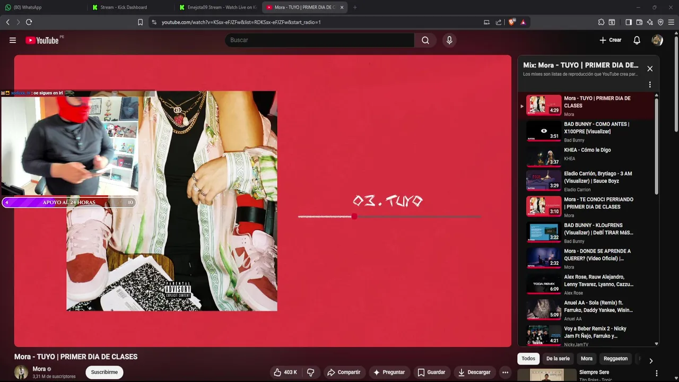Focus the Buscar search field

click(320, 40)
